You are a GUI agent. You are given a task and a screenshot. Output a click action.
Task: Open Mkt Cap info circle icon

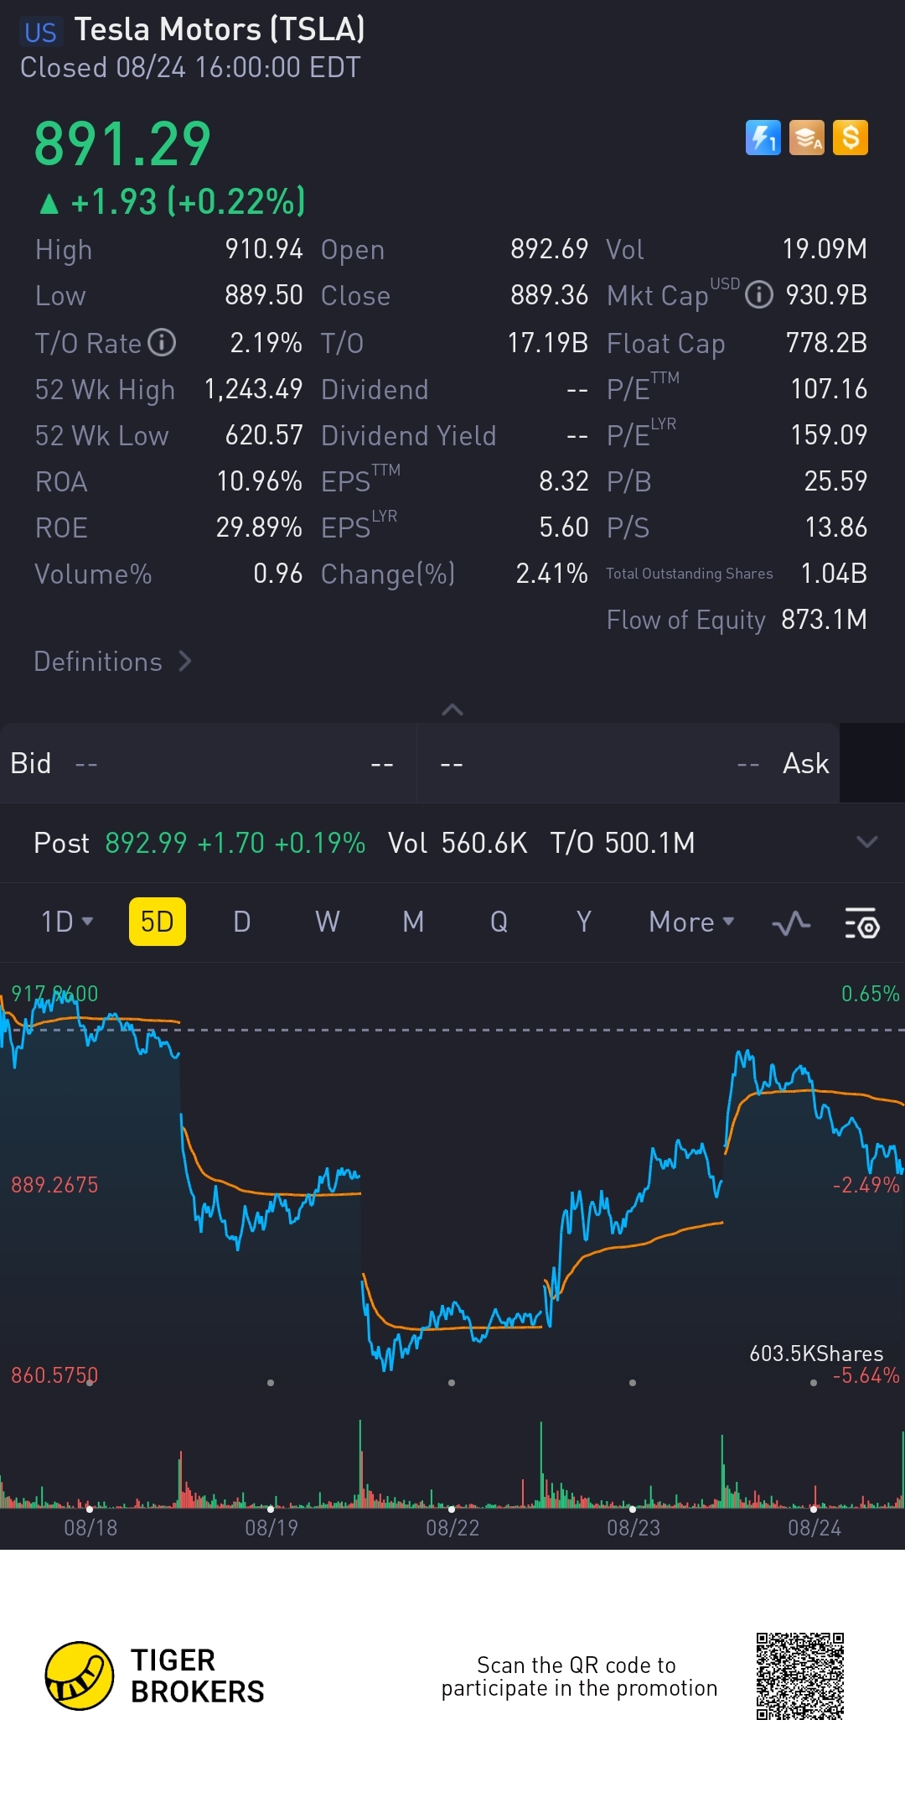[759, 295]
